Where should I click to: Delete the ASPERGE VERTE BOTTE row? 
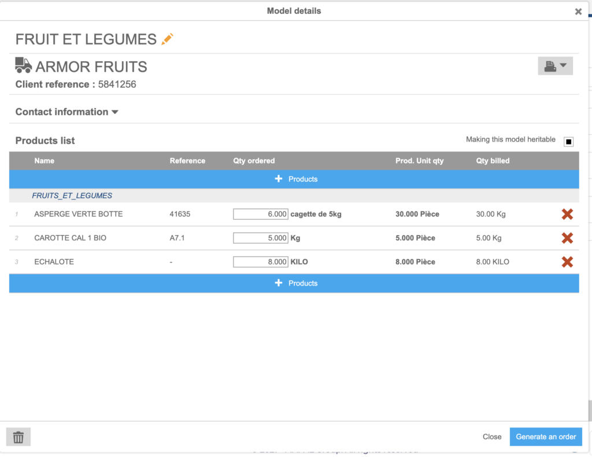tap(567, 214)
